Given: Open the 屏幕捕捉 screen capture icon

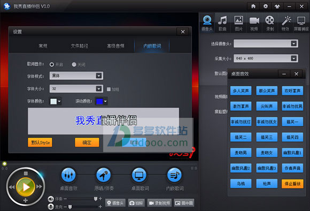Looking at the screenshot, I should pos(301,23).
